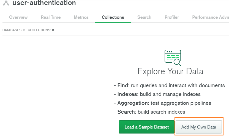
Task: Click the Add My Own Data button
Action: (199, 127)
